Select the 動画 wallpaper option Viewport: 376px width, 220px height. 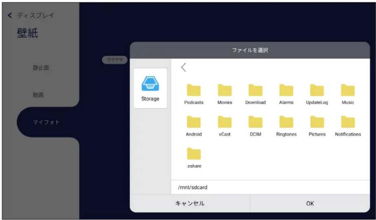pos(38,95)
